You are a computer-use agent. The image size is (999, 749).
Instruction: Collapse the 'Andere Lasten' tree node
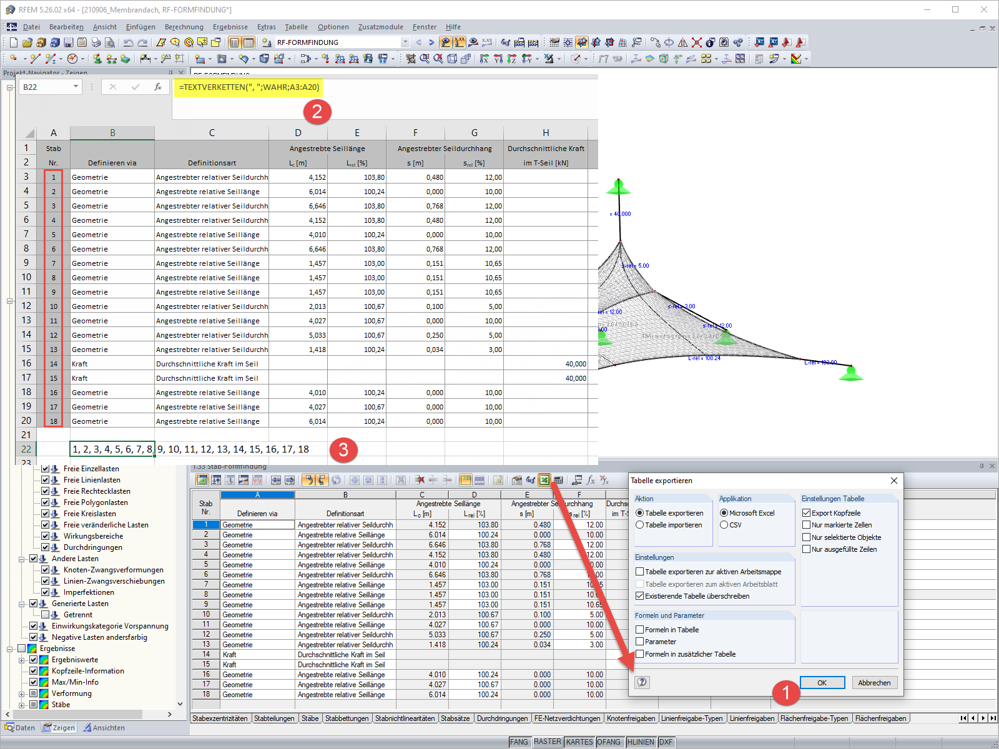click(22, 559)
